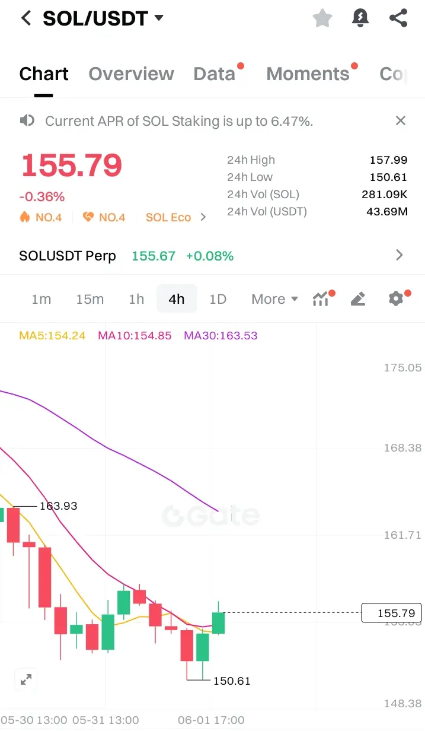Select the 1D timeframe
This screenshot has width=425, height=731.
[218, 299]
